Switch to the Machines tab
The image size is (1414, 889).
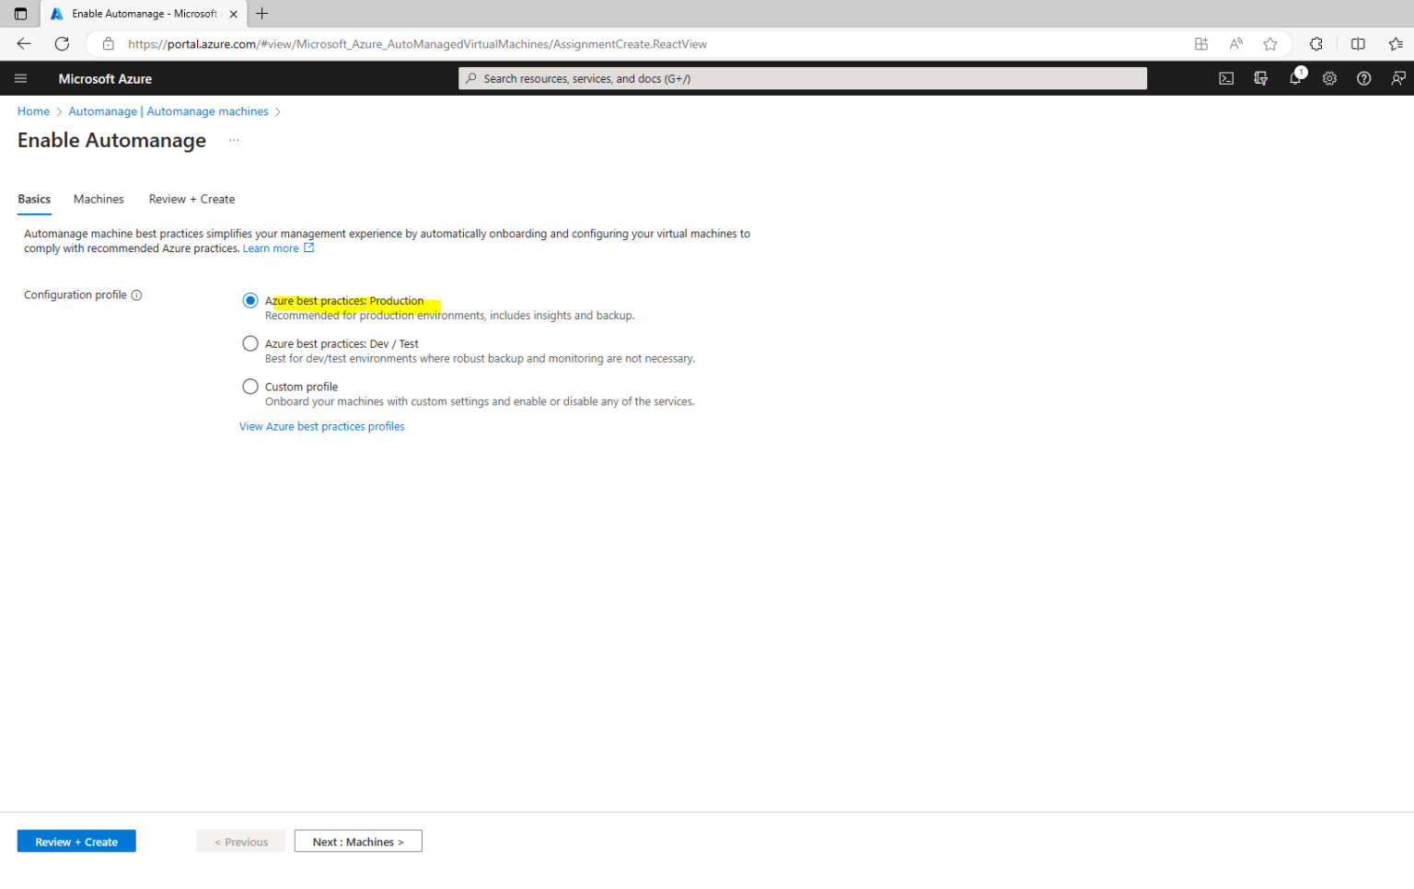coord(99,199)
